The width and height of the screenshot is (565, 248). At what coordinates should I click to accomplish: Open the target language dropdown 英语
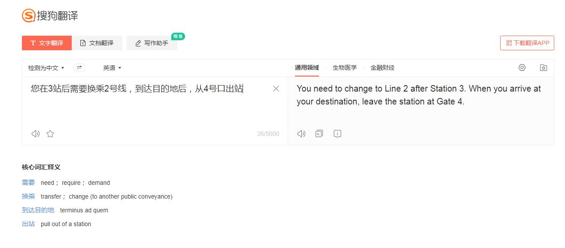tap(112, 68)
